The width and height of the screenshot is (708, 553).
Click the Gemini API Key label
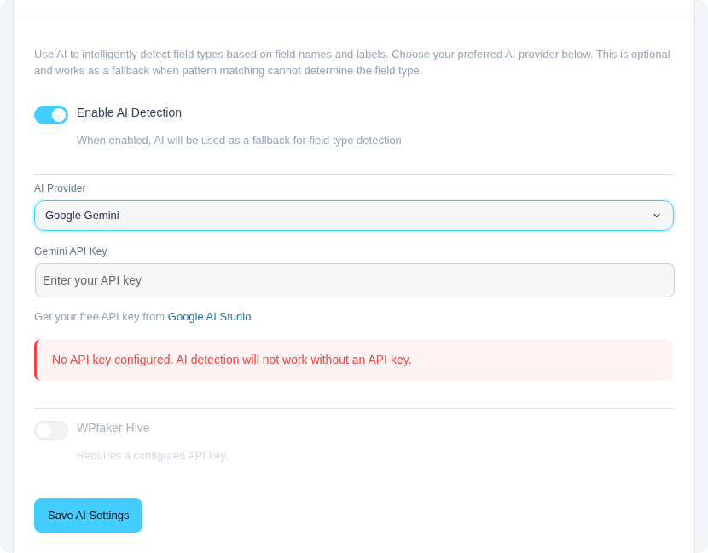pyautogui.click(x=70, y=251)
